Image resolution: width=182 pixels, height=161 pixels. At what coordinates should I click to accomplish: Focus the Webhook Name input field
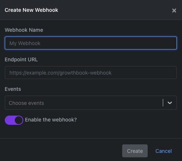coord(91,43)
